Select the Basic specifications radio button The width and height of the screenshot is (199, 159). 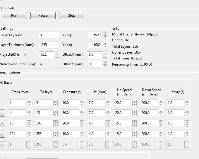(x=2, y=83)
